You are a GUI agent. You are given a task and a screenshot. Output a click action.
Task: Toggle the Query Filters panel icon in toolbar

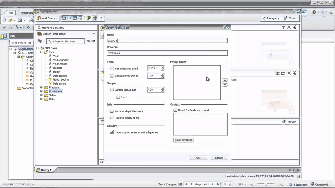pyautogui.click(x=69, y=18)
